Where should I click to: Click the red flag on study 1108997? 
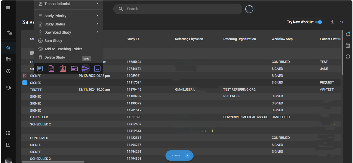pos(25,76)
